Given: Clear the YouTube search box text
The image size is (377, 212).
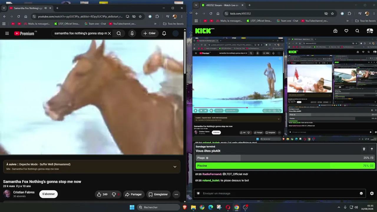Looking at the screenshot, I should click(109, 33).
